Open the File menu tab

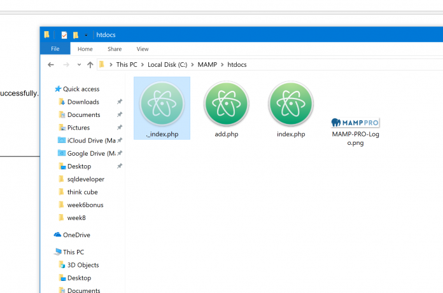pyautogui.click(x=55, y=49)
